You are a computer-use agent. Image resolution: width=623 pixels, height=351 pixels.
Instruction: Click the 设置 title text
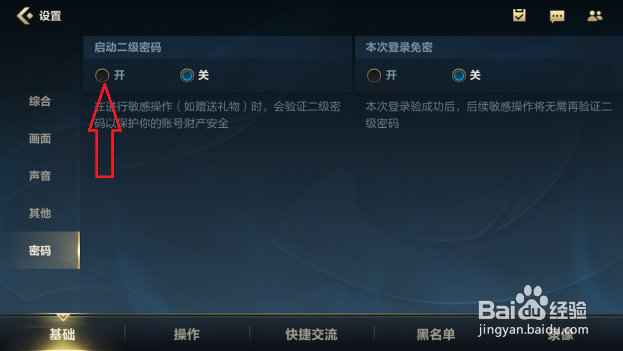click(50, 16)
